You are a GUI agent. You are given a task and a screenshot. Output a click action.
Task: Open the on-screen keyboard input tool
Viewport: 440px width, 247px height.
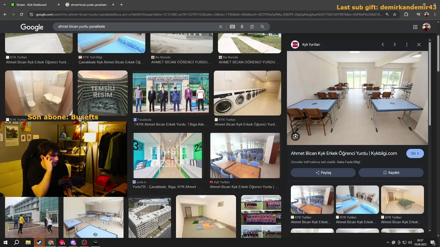[232, 27]
